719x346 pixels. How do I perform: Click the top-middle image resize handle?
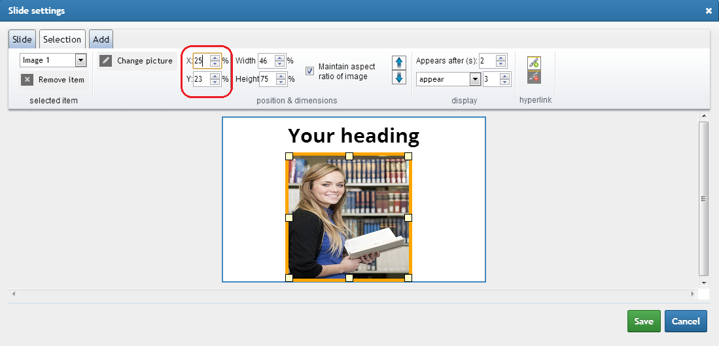349,156
